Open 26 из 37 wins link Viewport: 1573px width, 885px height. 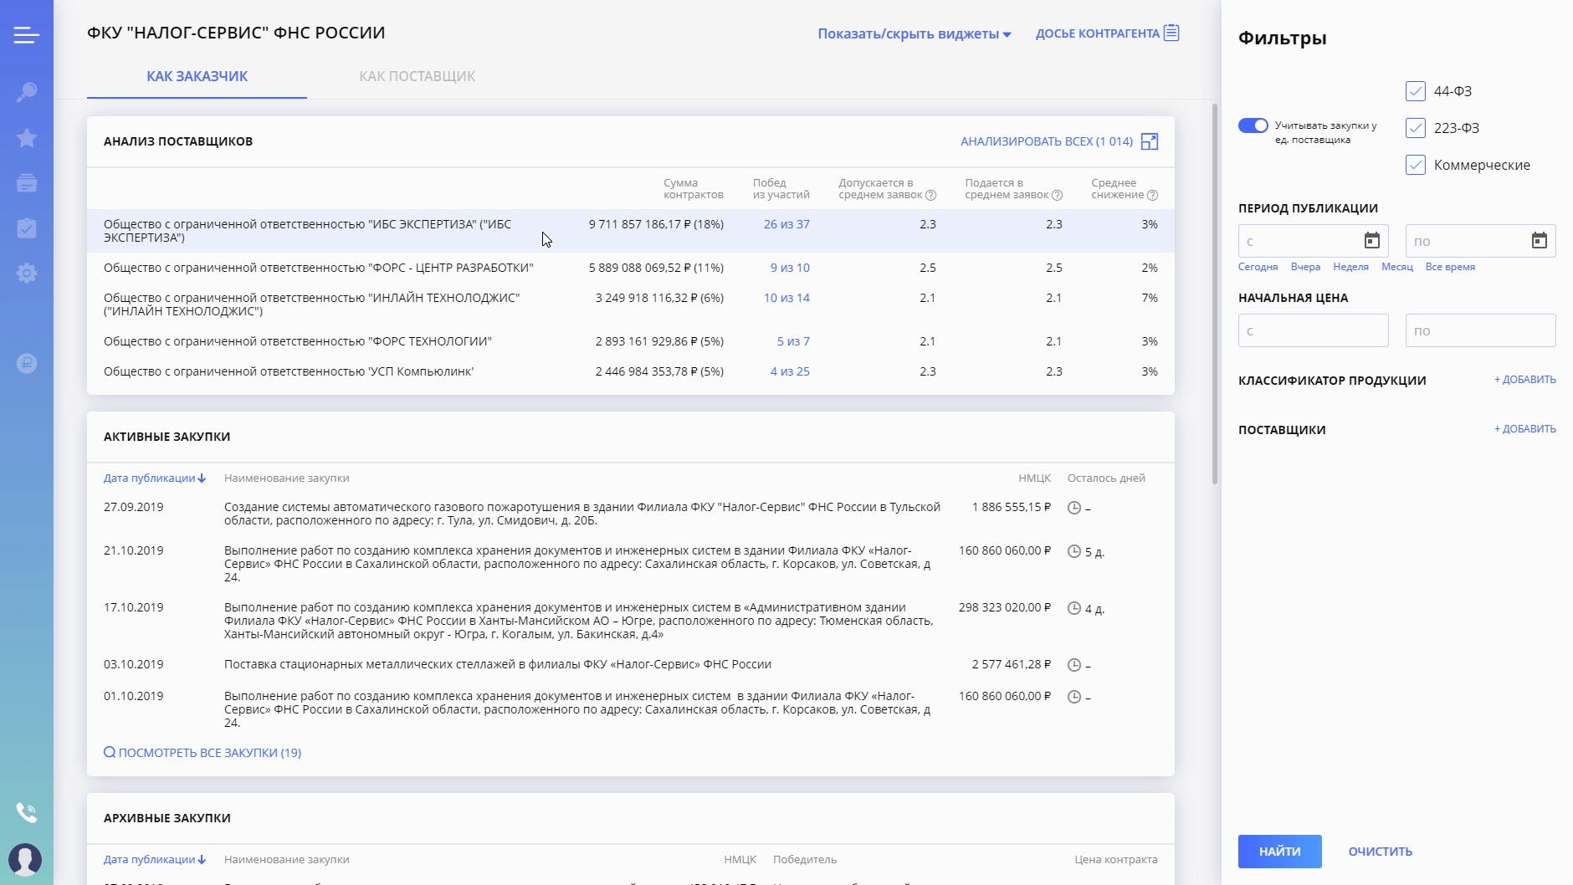(x=786, y=224)
